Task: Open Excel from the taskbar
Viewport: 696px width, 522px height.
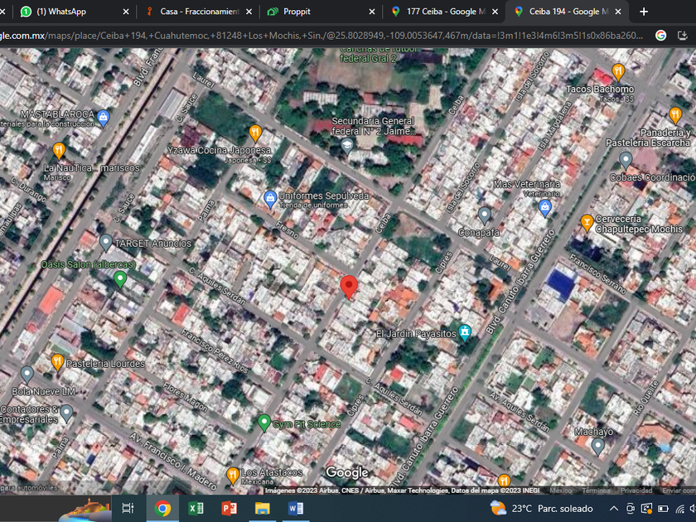Action: pyautogui.click(x=196, y=508)
